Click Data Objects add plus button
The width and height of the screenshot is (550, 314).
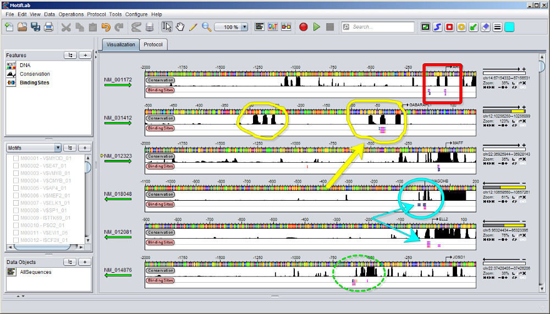click(85, 262)
